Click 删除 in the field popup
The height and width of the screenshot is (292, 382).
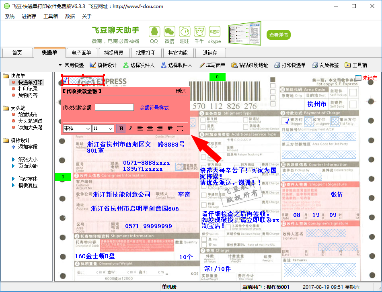(181, 91)
